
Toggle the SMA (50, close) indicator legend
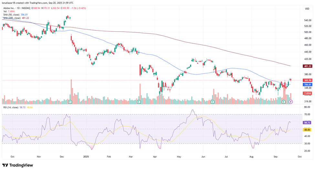click(x=11, y=15)
